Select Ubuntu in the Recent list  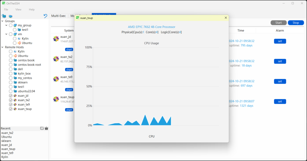[x=7, y=137]
